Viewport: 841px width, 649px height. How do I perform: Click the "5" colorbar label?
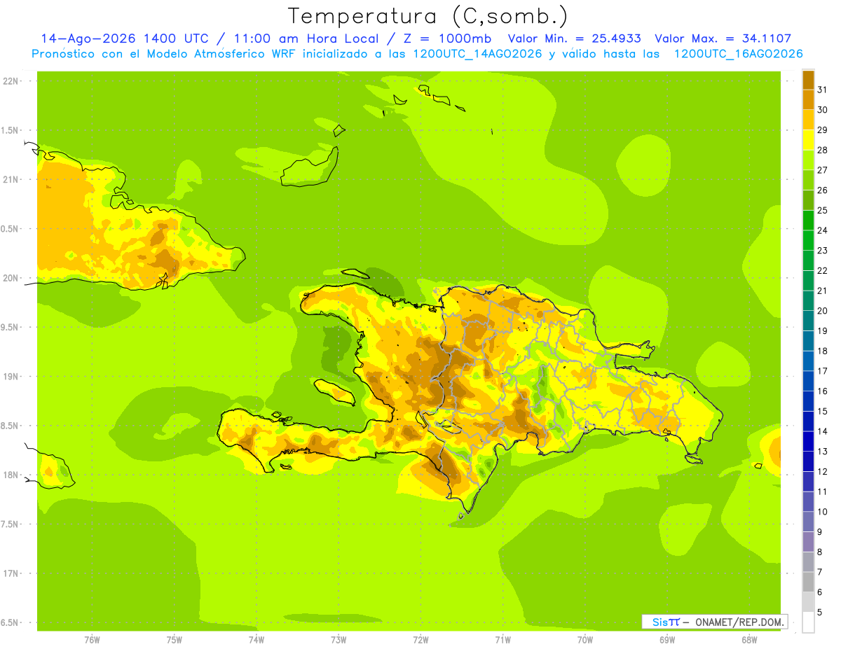coord(820,612)
